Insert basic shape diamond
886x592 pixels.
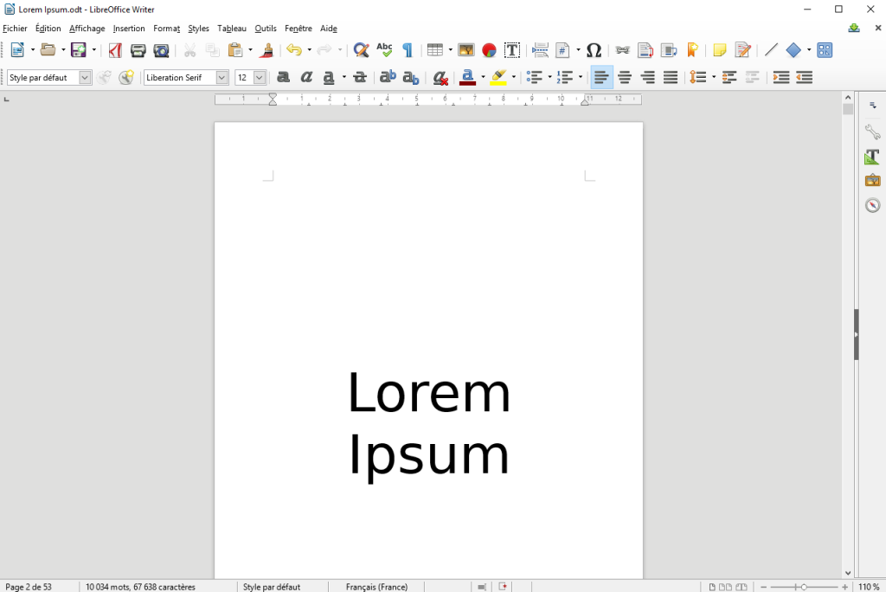[793, 50]
